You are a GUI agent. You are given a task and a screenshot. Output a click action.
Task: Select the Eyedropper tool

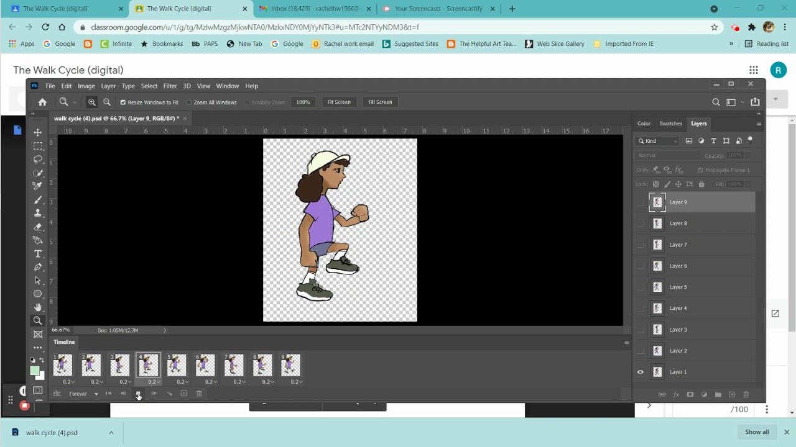38,186
